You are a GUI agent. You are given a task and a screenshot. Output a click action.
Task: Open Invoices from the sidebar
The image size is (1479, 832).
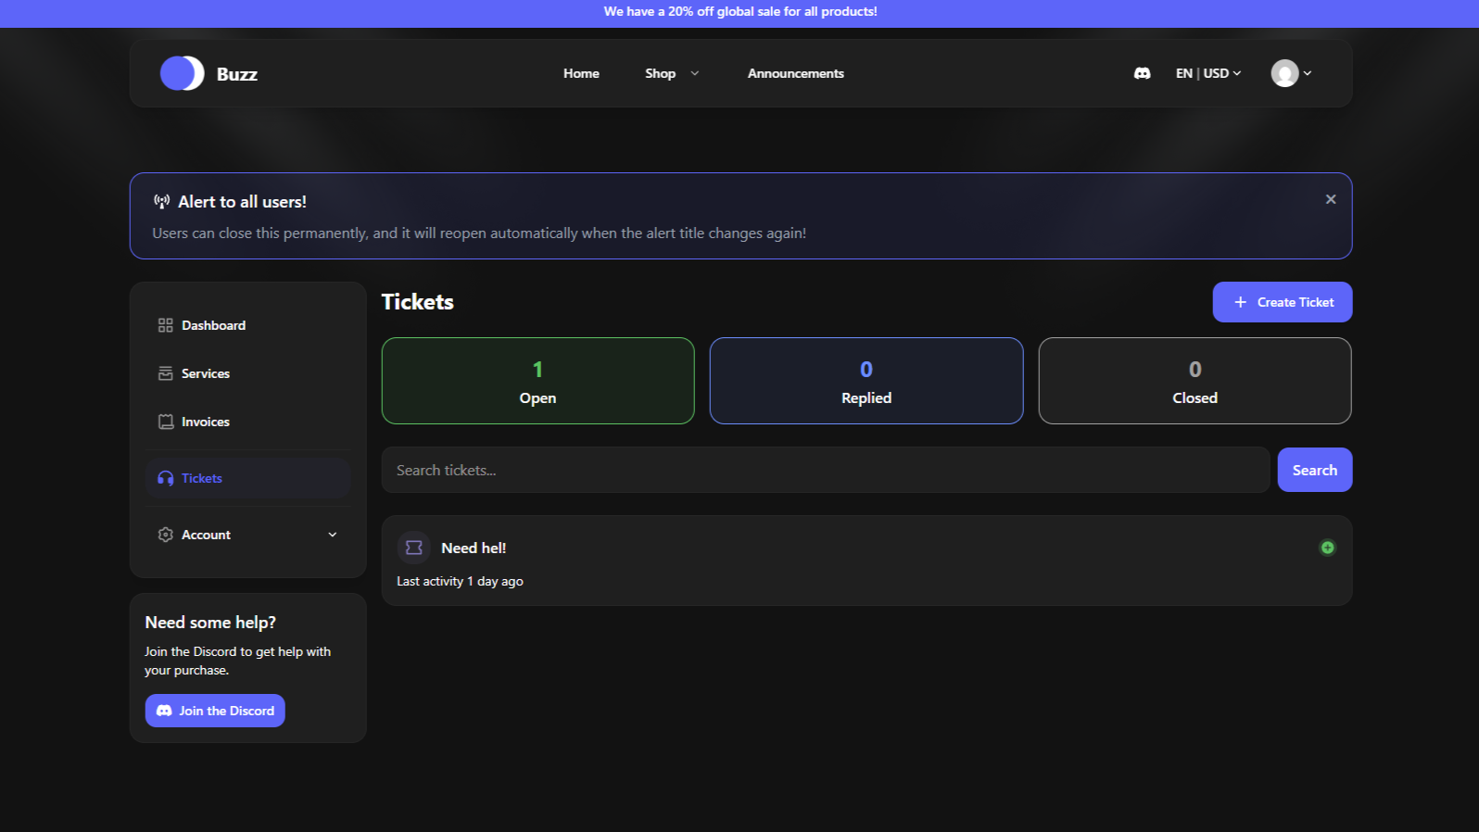[x=205, y=422]
